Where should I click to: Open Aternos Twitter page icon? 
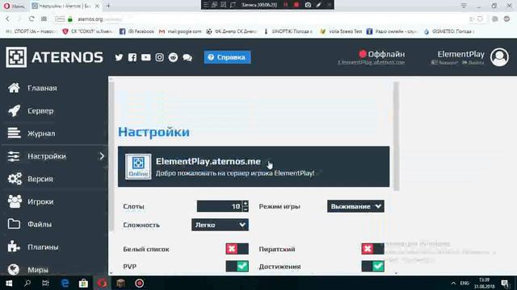[119, 57]
